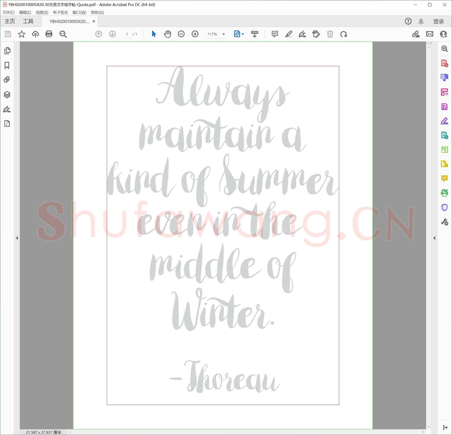Open More Tools wrench in right pane
452x435 pixels.
point(444,222)
